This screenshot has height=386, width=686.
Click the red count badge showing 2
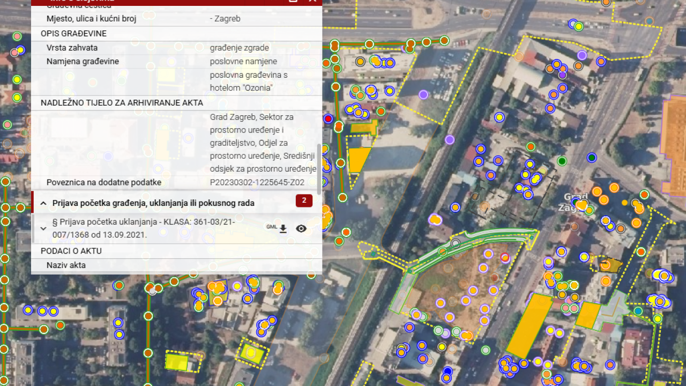[x=304, y=201]
